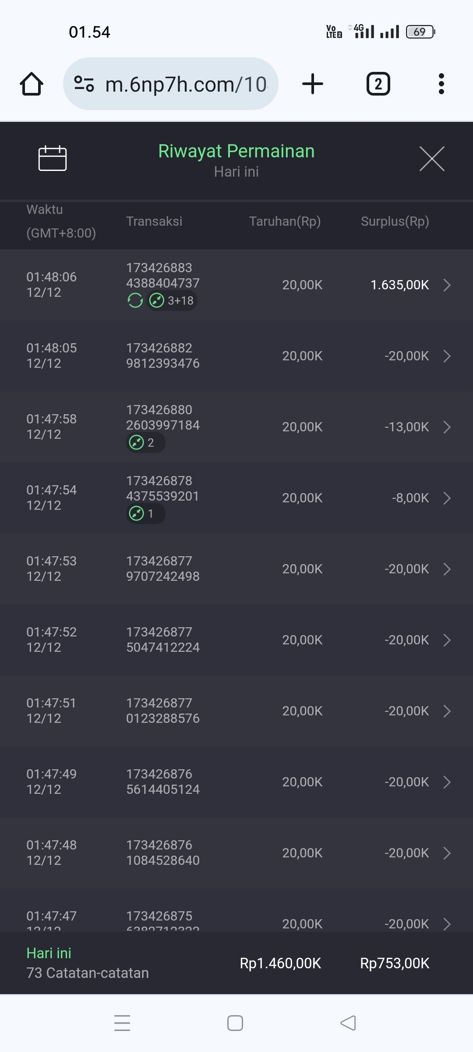Tap the badge labeled 2 on 01:47:58 record
The height and width of the screenshot is (1052, 473).
(x=145, y=443)
